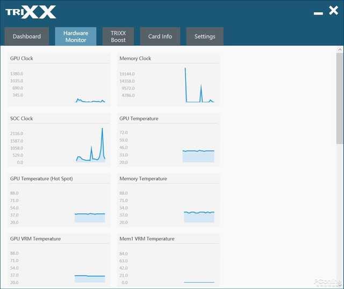
Task: Select the Memory Clock graph
Action: [x=168, y=80]
